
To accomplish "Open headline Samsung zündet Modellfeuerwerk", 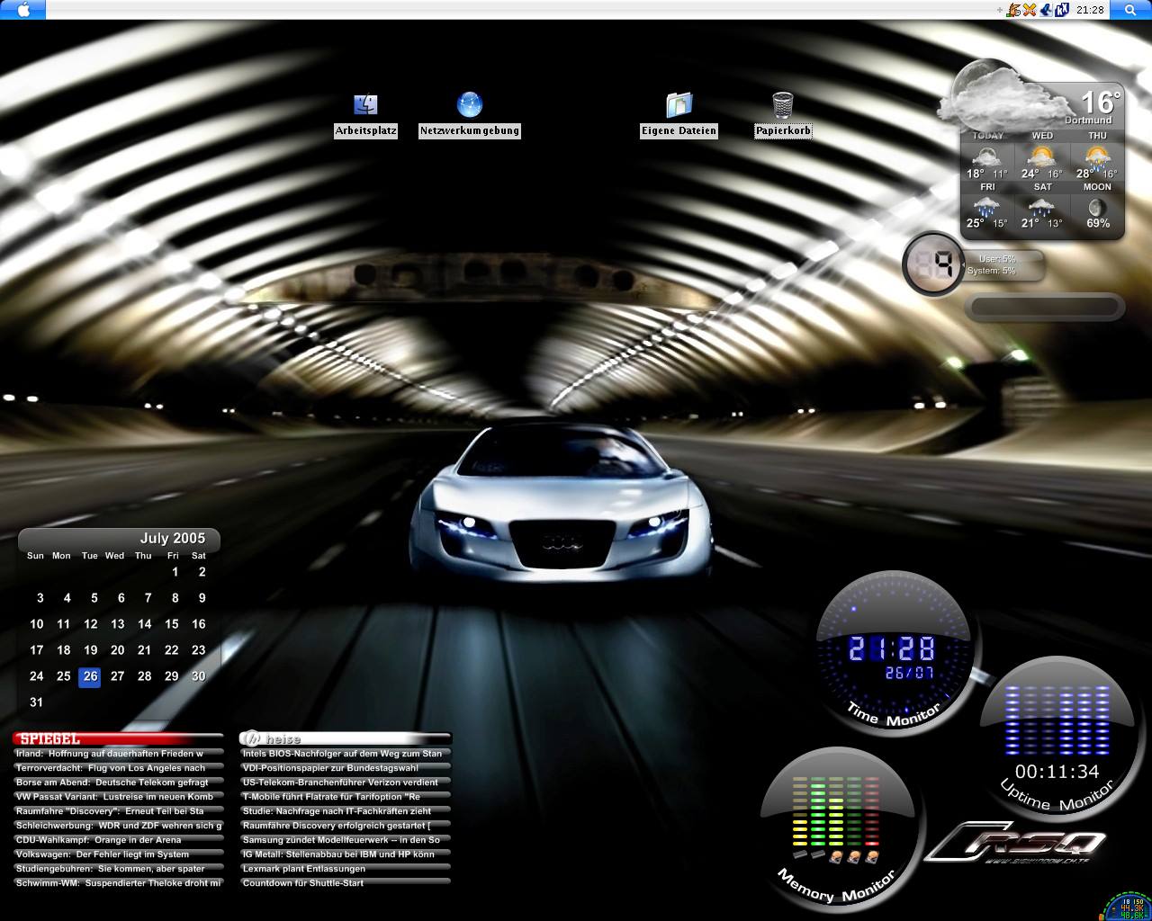I will tap(345, 840).
